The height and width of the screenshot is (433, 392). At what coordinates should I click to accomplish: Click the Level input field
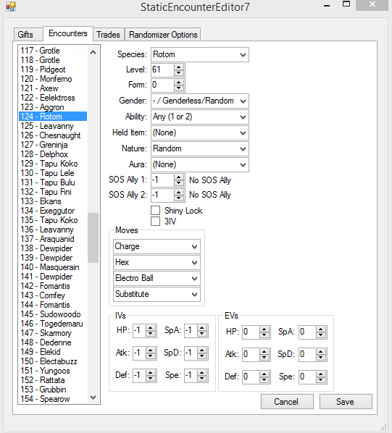[163, 70]
